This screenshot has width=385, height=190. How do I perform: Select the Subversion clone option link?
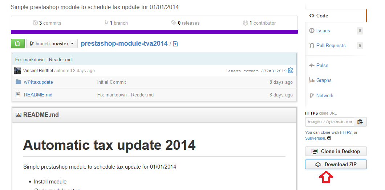(315, 138)
